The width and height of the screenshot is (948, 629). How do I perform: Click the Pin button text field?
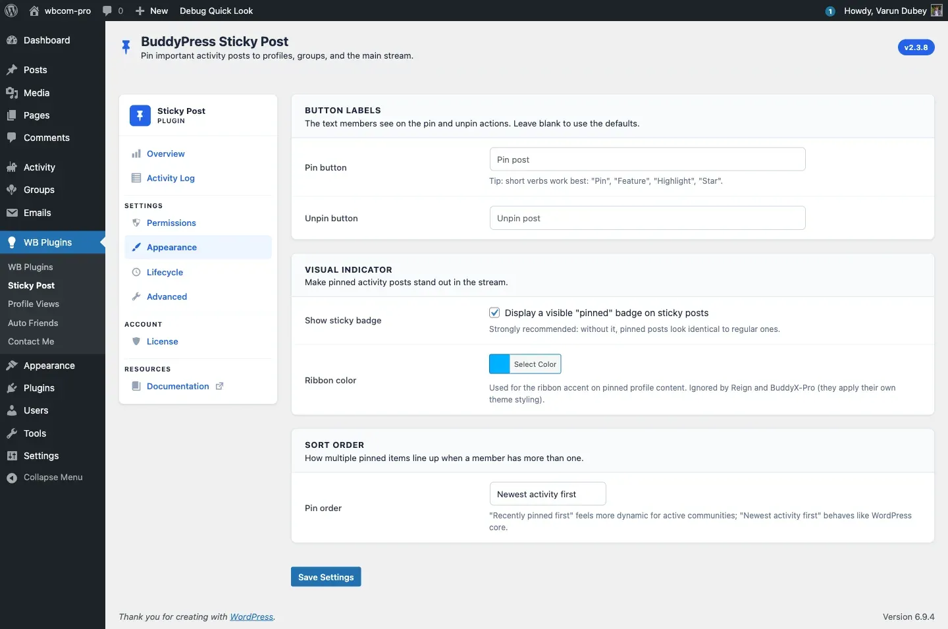coord(648,159)
